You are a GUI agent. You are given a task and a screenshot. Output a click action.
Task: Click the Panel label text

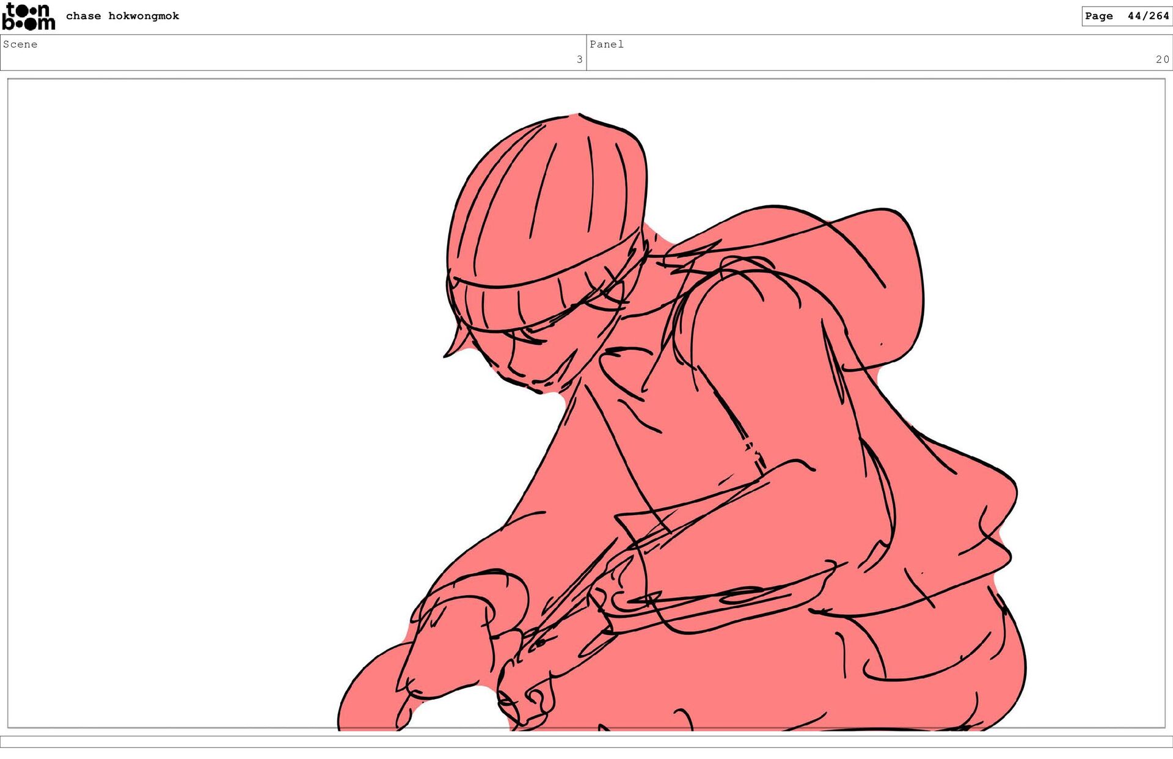[606, 44]
